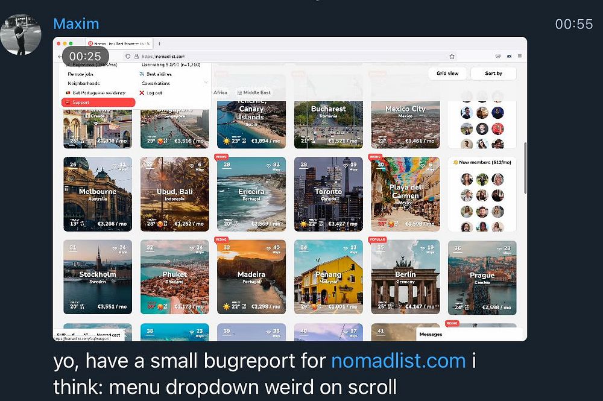The height and width of the screenshot is (401, 603).
Task: Open the Melbourne city card
Action: click(x=98, y=194)
